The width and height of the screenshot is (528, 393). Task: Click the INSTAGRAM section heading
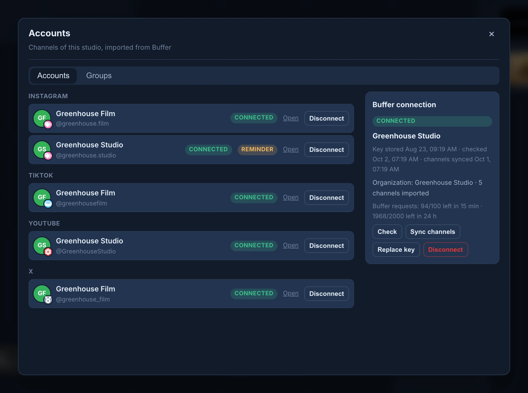pos(48,96)
